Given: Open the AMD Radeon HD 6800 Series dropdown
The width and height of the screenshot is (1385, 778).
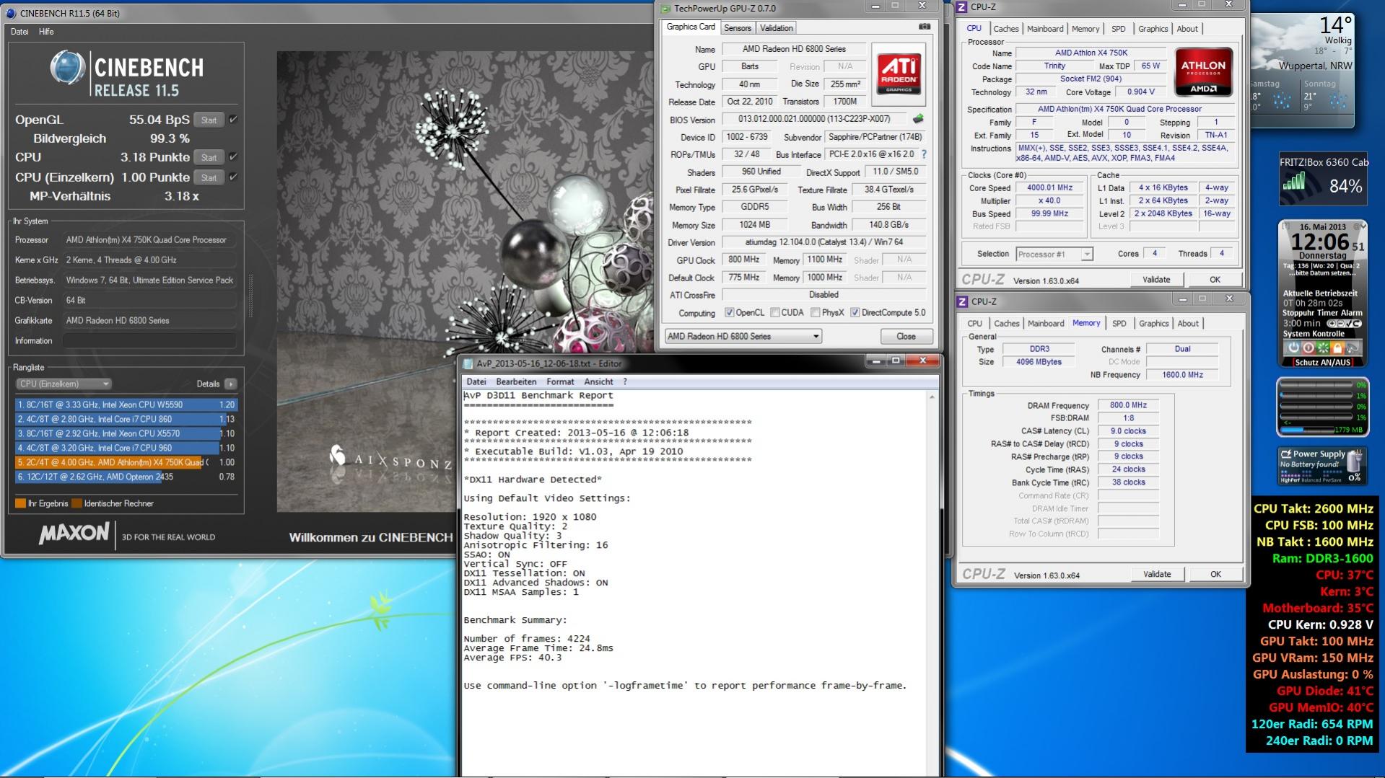Looking at the screenshot, I should [743, 336].
